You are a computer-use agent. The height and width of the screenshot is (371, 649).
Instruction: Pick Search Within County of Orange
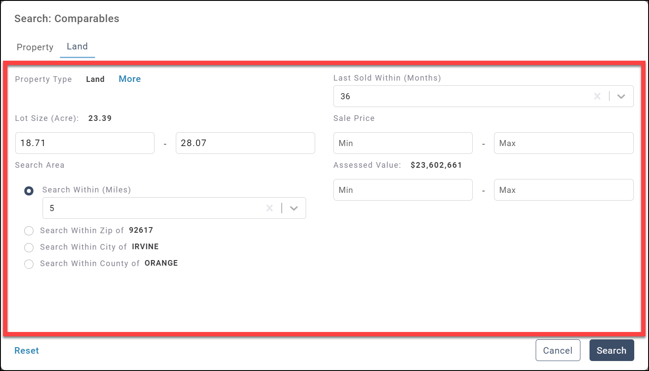(29, 264)
